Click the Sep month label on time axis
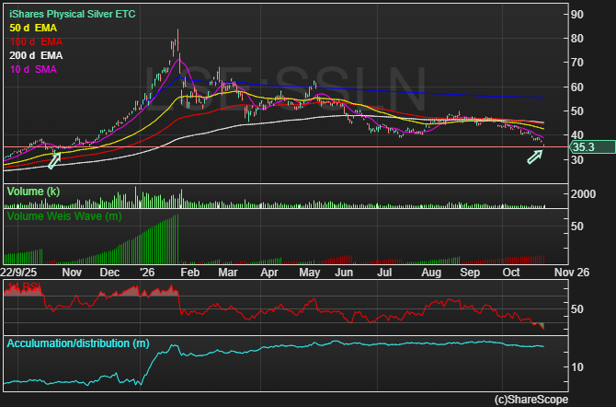Viewport: 616px width, 407px height. pos(470,273)
